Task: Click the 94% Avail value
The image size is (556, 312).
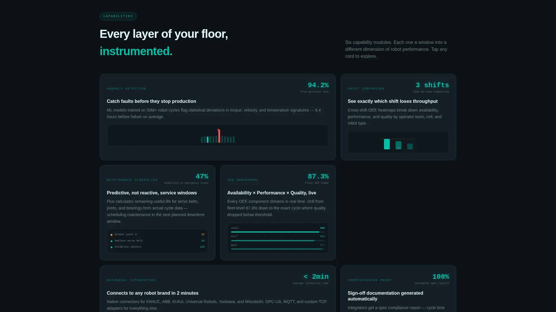Action: [x=322, y=228]
